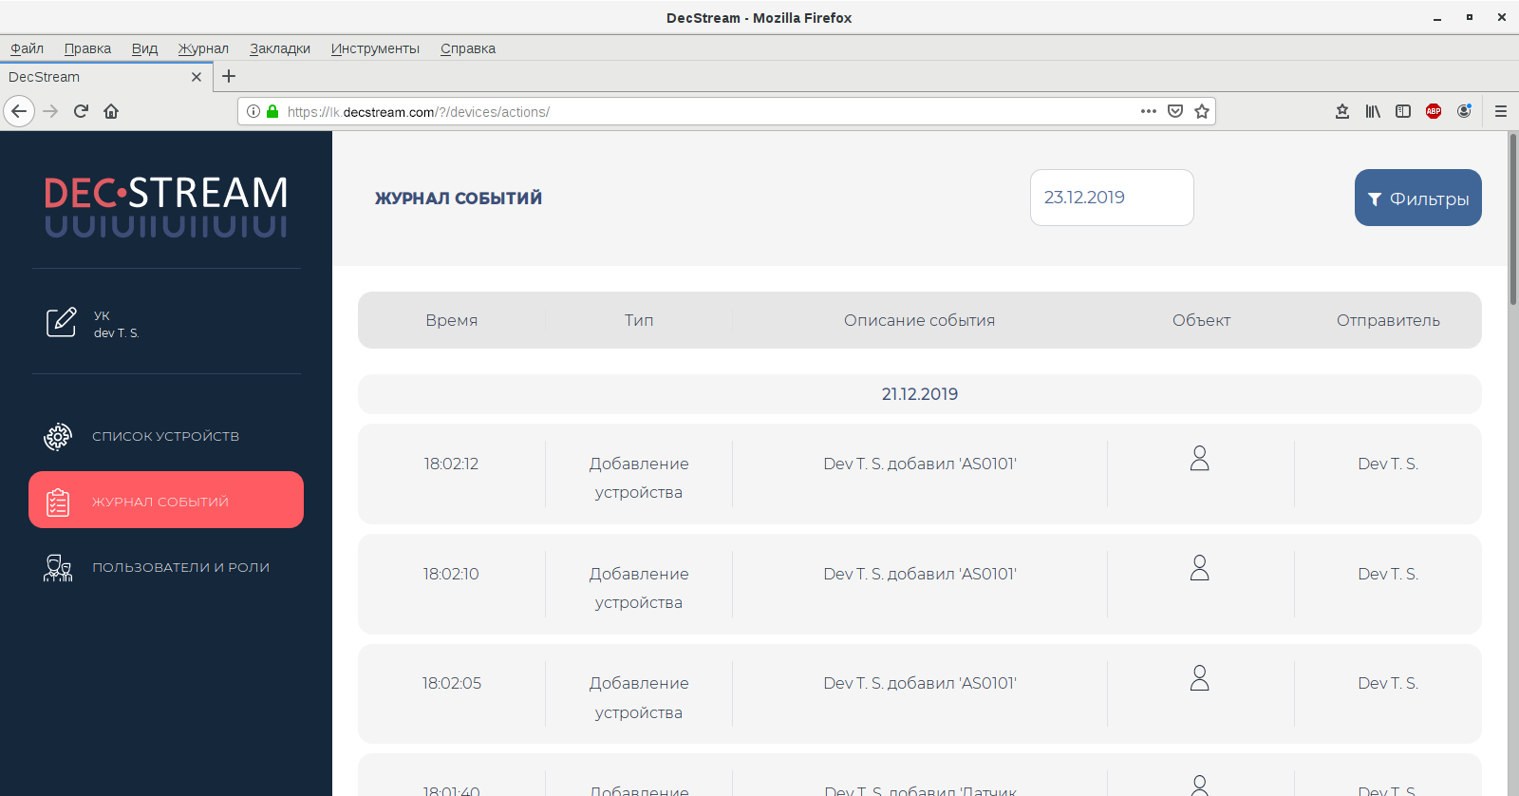
Task: Click sender Dev T. S. in 18:02:10 row
Action: [x=1388, y=574]
